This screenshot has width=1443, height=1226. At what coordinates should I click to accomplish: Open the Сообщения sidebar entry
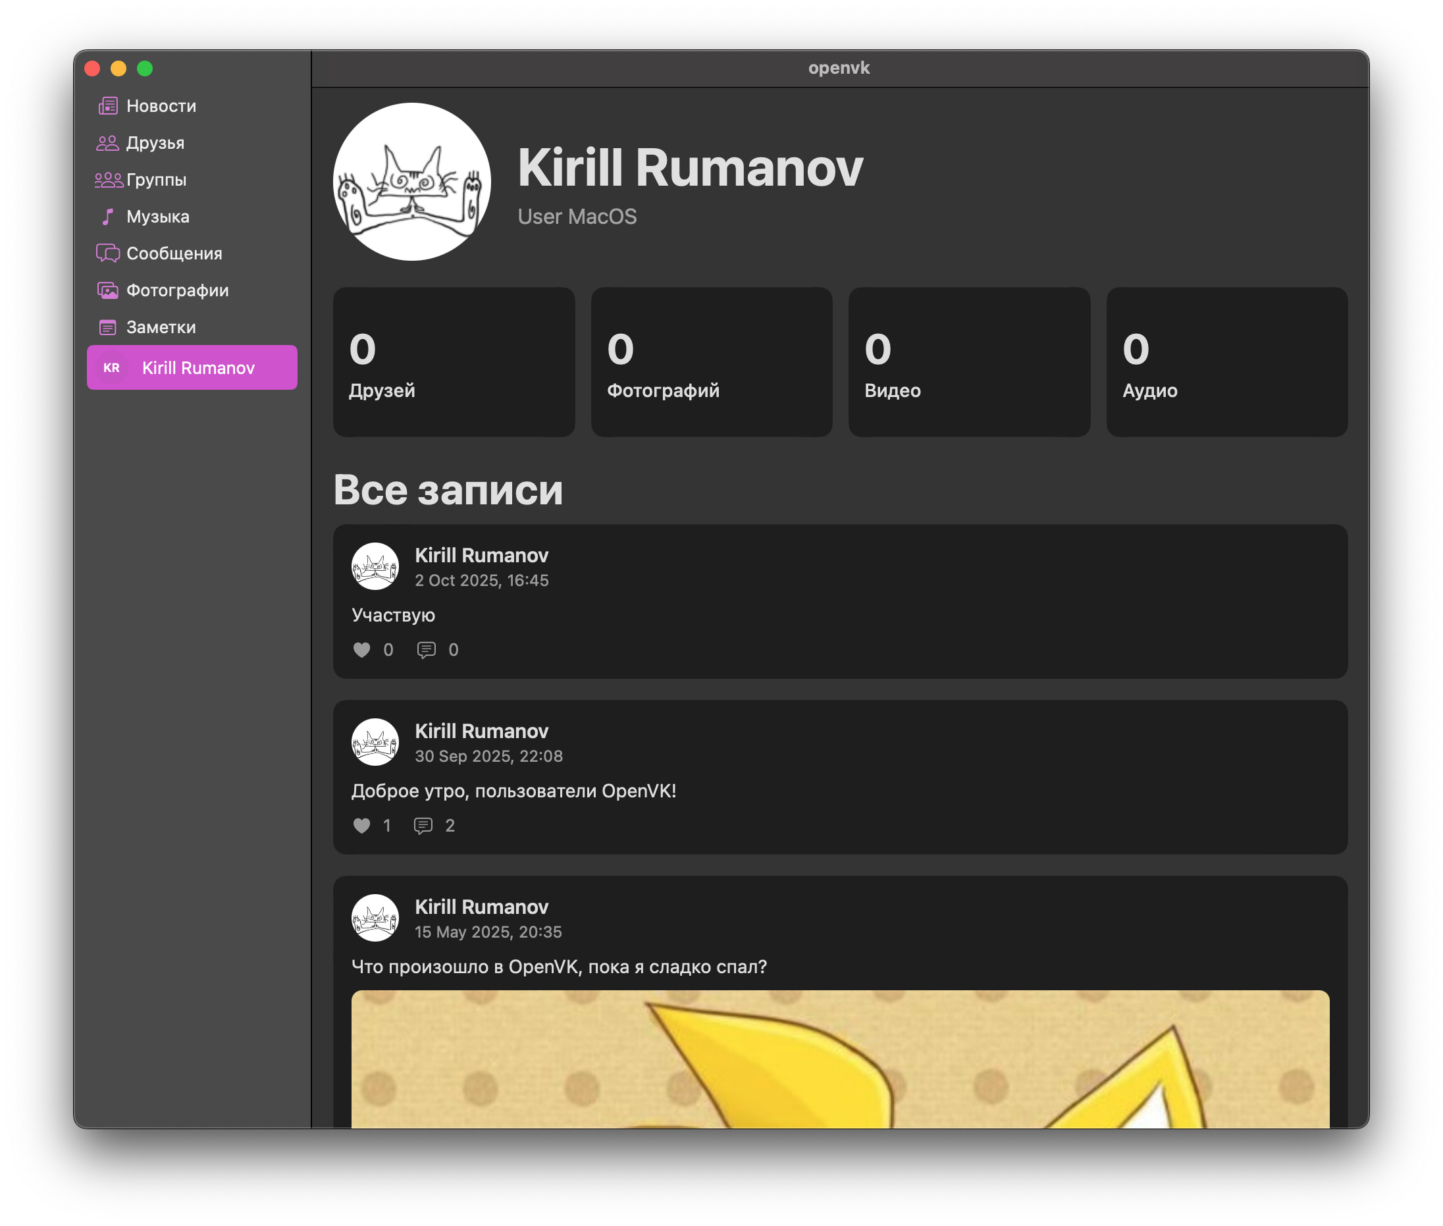[x=174, y=253]
